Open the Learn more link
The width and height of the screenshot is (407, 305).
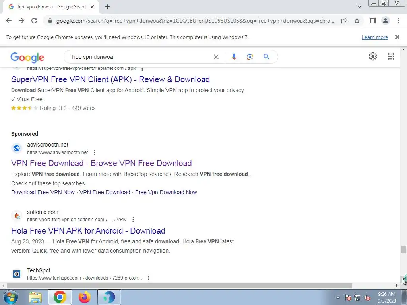point(375,37)
